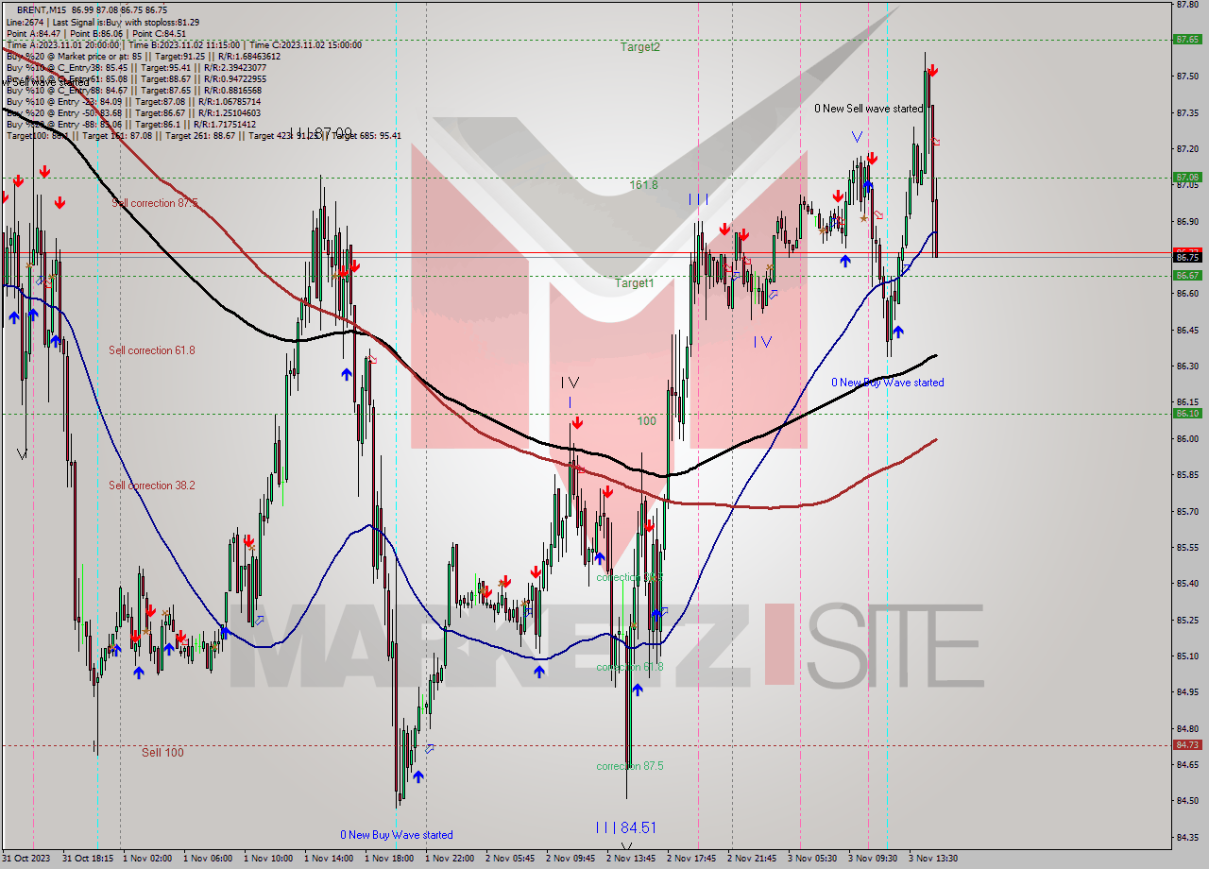Click the 84.35 price axis value

pos(1187,837)
